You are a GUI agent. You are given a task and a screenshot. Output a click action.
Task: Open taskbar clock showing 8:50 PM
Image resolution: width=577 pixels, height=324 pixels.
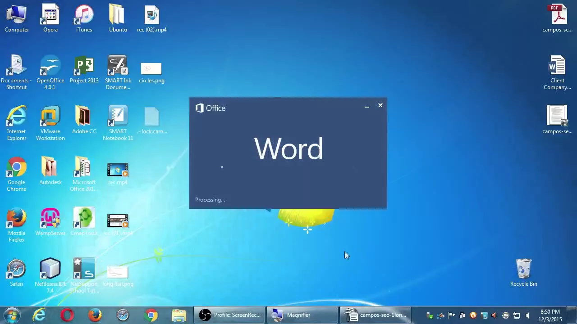[x=550, y=315]
